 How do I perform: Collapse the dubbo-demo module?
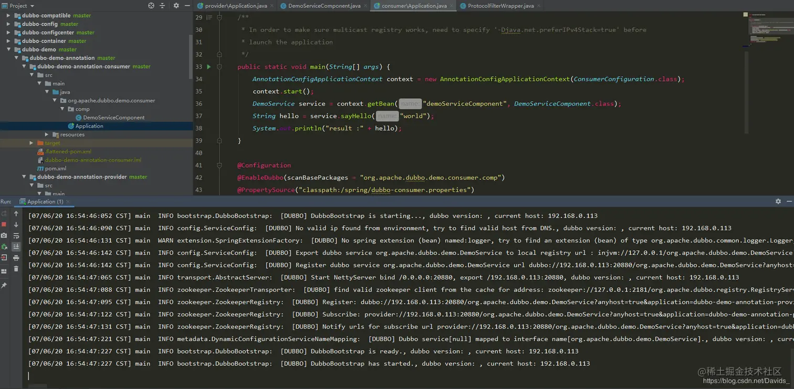tap(8, 49)
